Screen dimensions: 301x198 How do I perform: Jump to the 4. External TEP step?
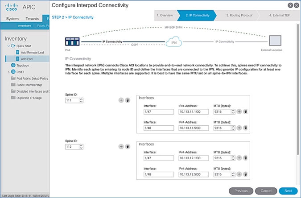click(279, 15)
